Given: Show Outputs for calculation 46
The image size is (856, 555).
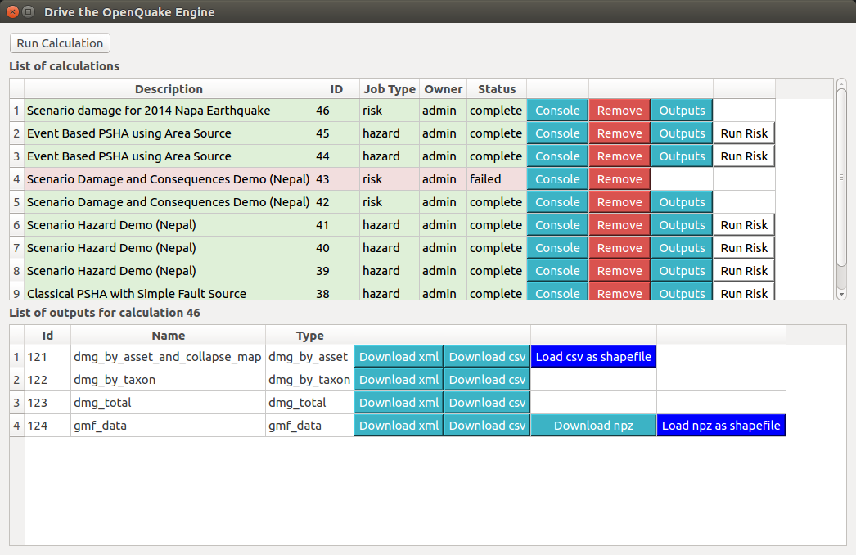Looking at the screenshot, I should pos(682,111).
